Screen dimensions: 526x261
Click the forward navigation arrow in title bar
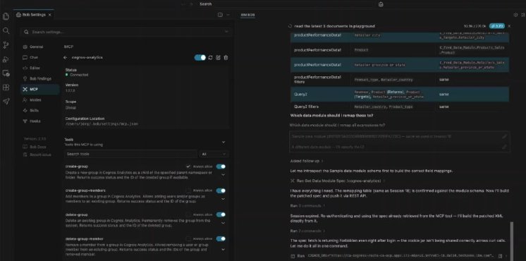pyautogui.click(x=191, y=4)
